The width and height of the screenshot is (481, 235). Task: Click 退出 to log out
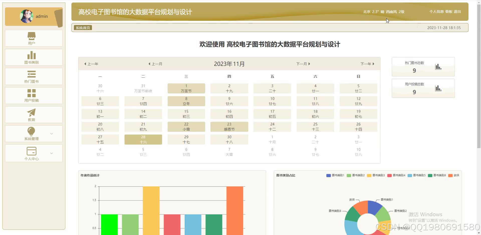point(457,12)
